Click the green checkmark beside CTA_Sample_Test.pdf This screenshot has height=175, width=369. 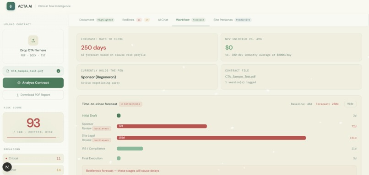pos(58,71)
